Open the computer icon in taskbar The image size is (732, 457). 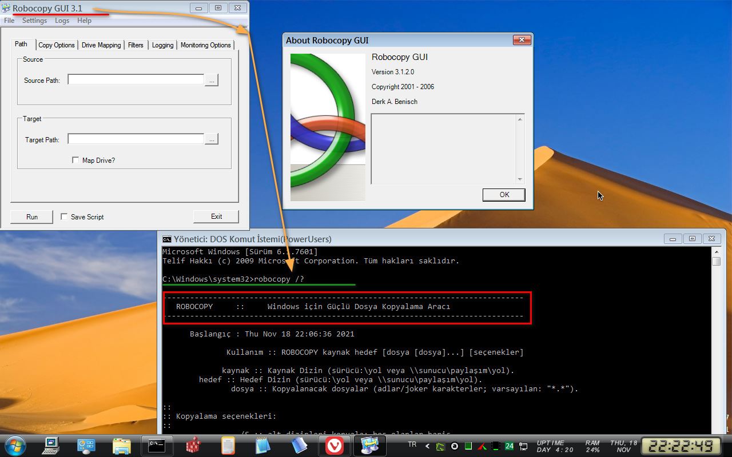tap(51, 446)
